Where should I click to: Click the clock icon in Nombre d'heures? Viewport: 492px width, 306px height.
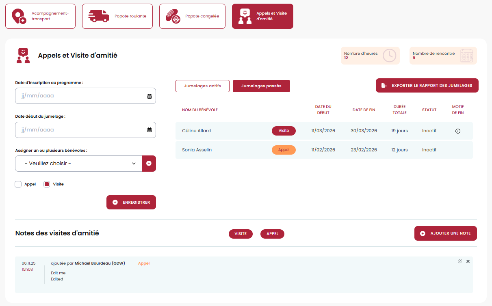click(x=389, y=56)
